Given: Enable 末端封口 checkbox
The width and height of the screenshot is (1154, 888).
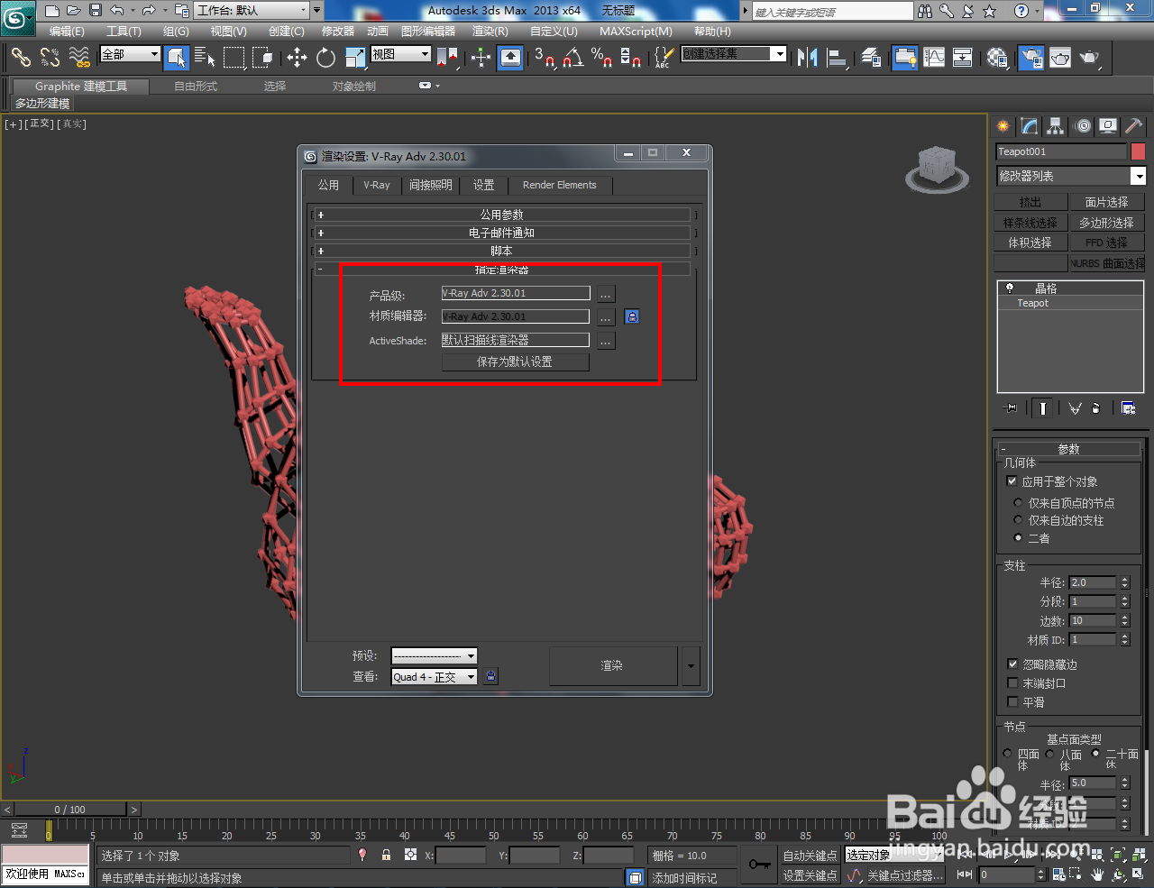Looking at the screenshot, I should coord(1012,682).
